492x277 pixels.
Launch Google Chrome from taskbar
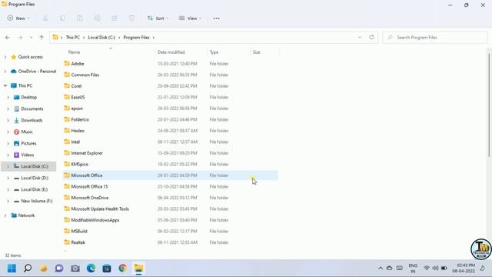123,268
